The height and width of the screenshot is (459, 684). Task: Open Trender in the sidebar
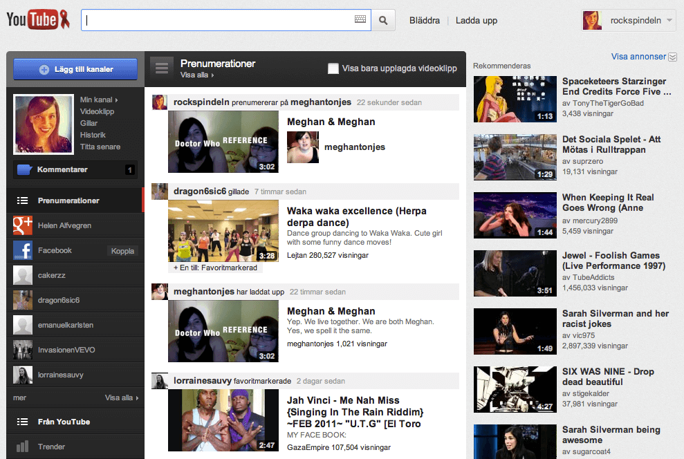coord(75,447)
